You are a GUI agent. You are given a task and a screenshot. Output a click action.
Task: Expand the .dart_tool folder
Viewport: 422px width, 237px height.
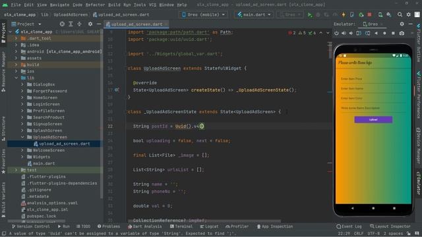[x=16, y=38]
